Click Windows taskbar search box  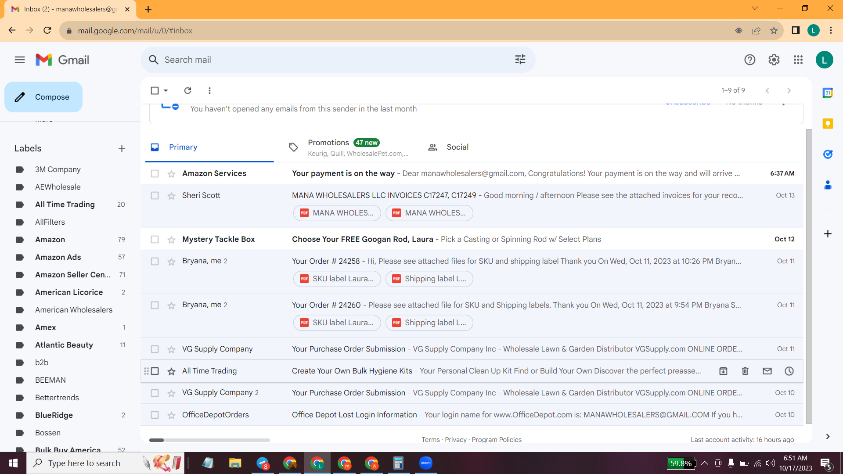(x=105, y=463)
